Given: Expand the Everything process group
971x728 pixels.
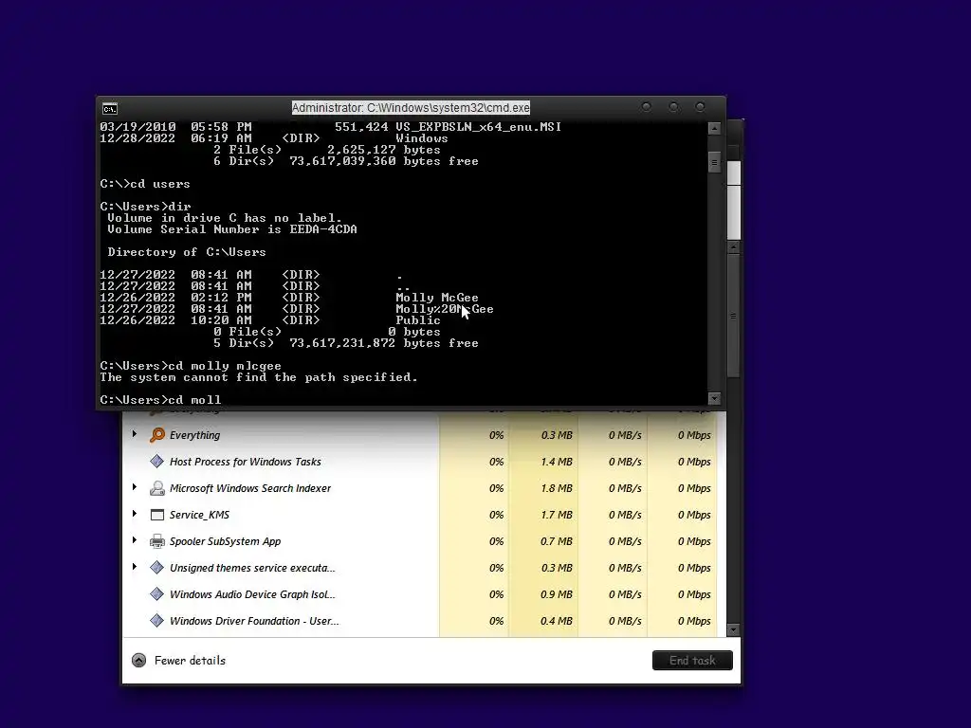Looking at the screenshot, I should coord(135,434).
